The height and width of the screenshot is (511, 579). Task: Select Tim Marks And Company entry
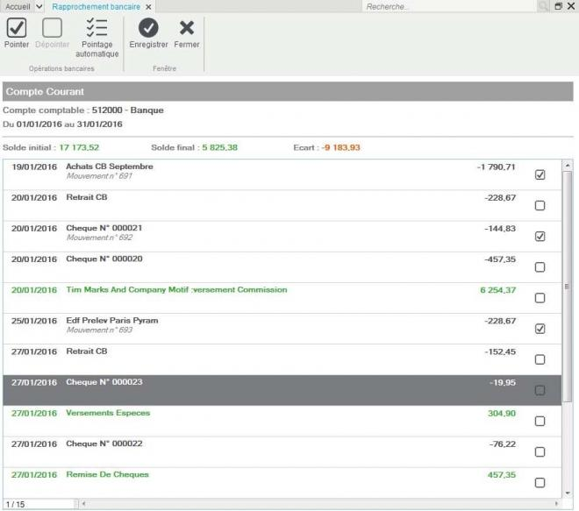176,289
